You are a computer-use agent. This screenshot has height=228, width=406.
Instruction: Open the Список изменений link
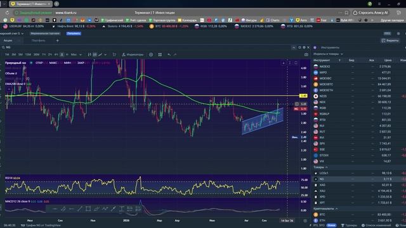tap(376, 225)
